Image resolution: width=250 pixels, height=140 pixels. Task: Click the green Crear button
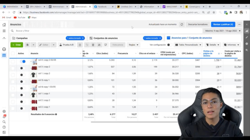coord(17,45)
